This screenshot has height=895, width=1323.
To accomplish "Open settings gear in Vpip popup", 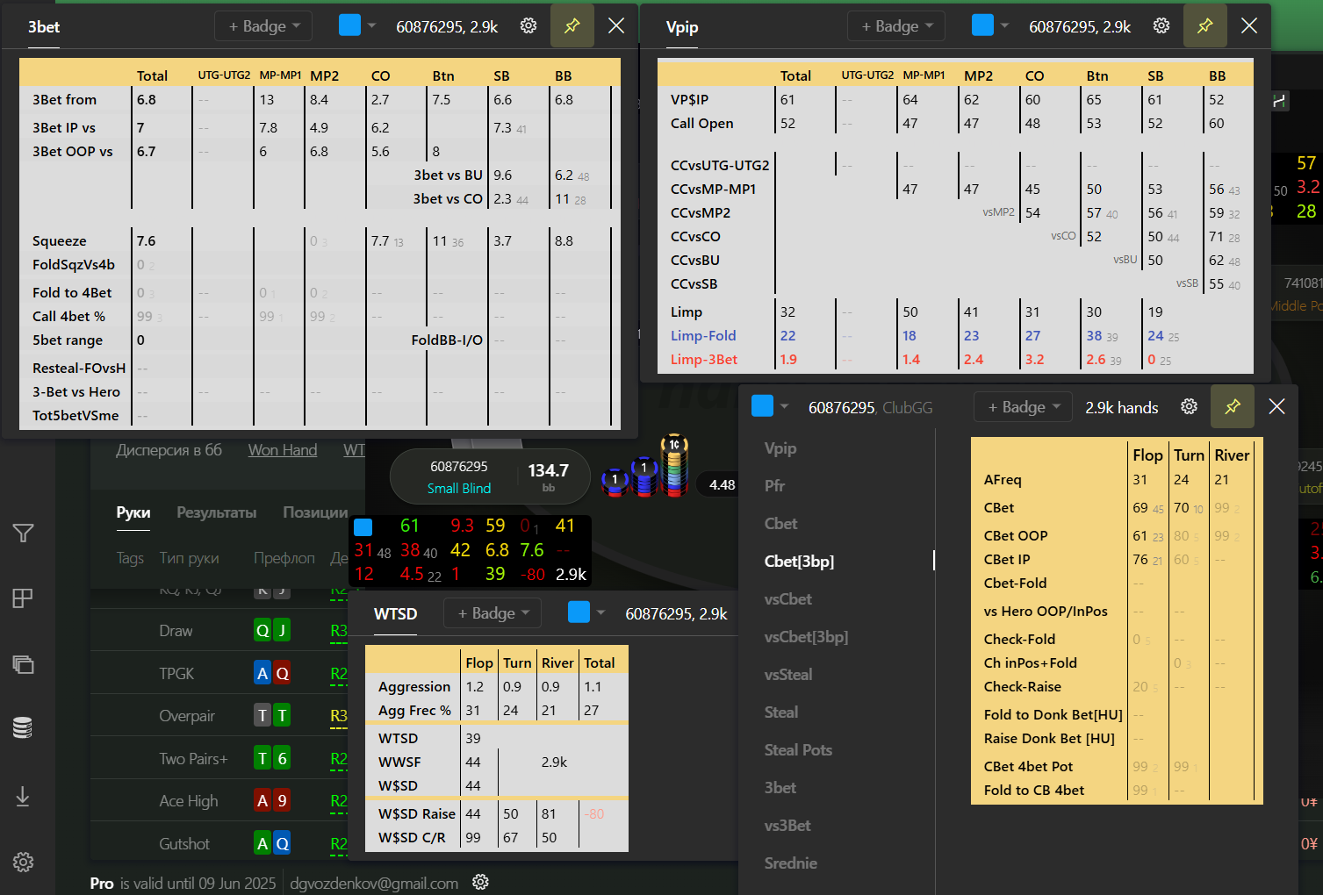I will click(1161, 26).
